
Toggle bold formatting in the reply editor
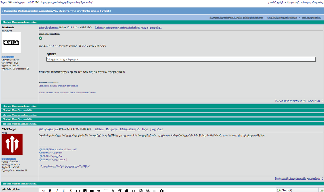(50, 190)
